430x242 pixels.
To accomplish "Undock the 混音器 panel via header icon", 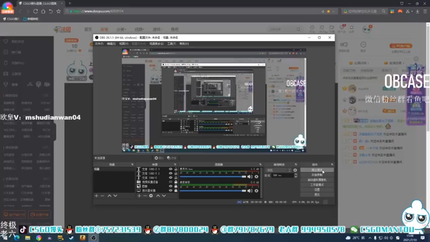I will [260, 164].
